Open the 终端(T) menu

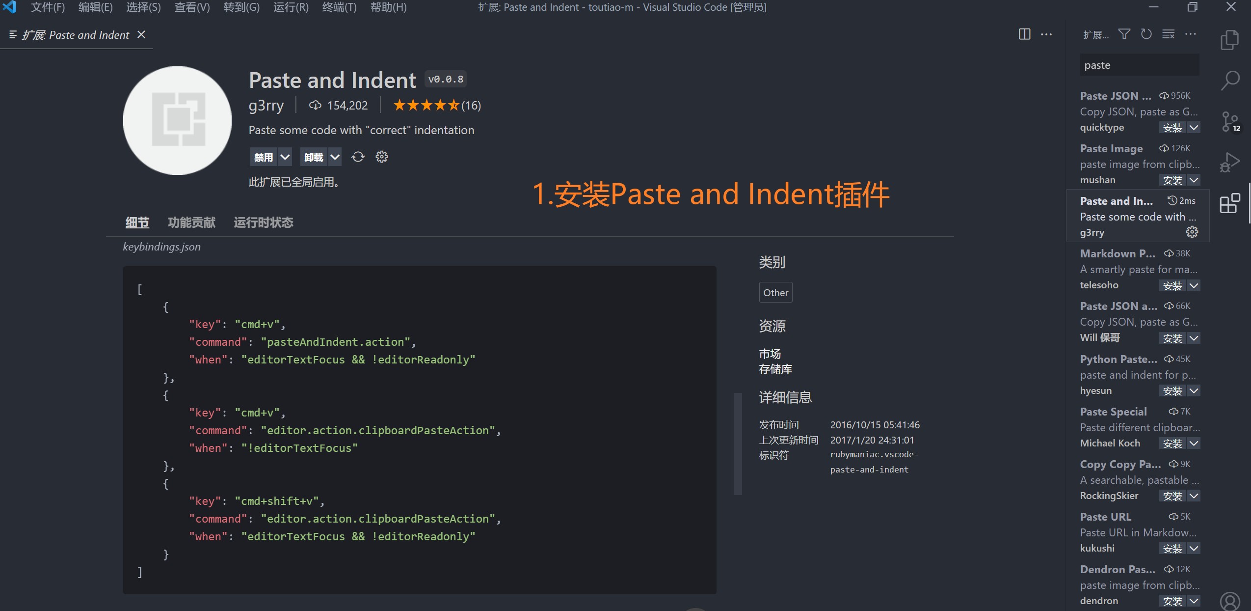tap(339, 7)
